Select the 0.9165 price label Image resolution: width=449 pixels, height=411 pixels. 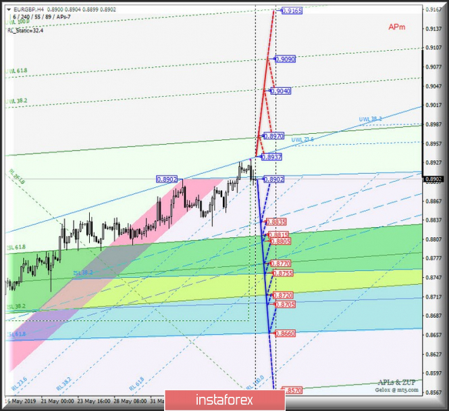pos(292,11)
